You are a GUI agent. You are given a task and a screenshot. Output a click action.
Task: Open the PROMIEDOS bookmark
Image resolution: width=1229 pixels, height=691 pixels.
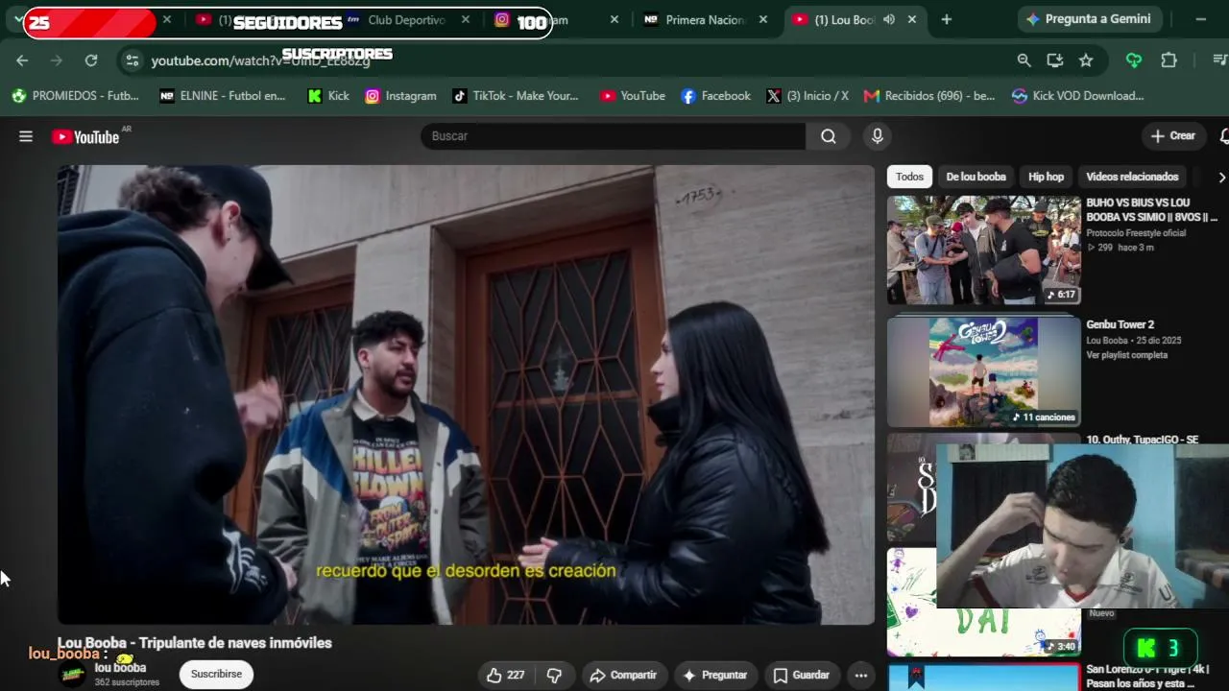click(76, 96)
